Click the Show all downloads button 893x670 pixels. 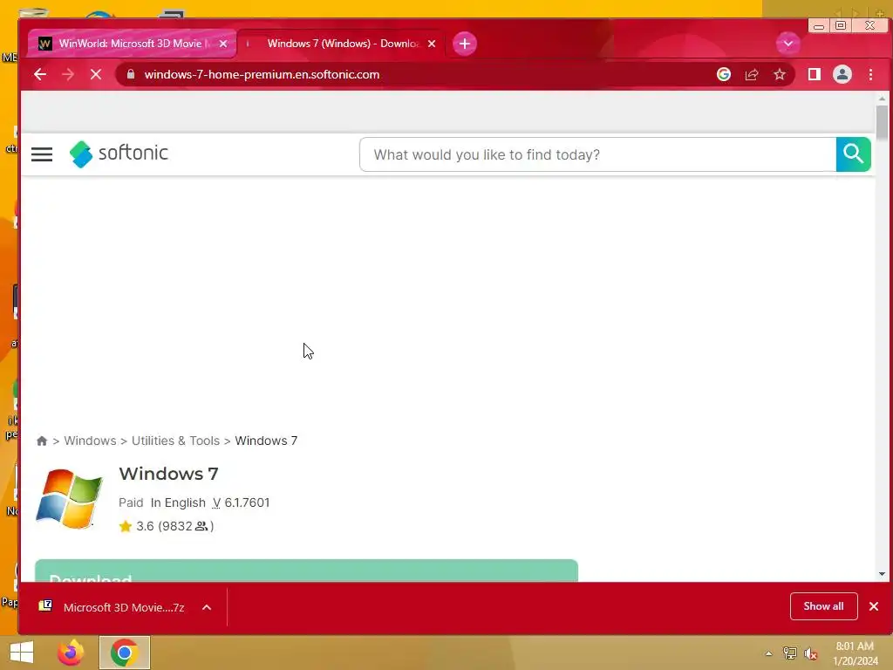click(823, 607)
